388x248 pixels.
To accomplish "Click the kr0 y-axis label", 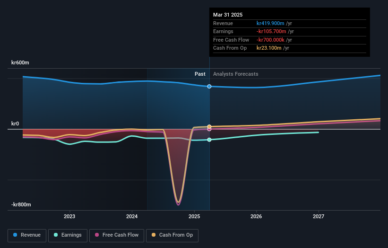I will [x=15, y=124].
